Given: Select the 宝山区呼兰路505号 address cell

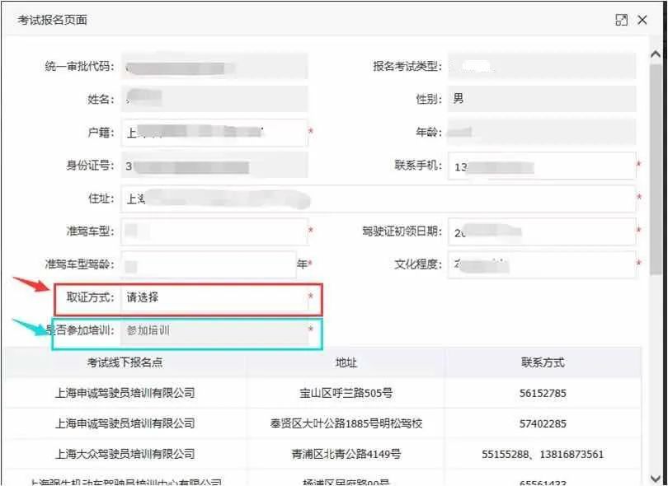Looking at the screenshot, I should (x=346, y=393).
